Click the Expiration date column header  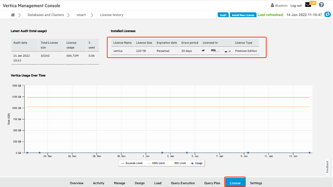167,43
